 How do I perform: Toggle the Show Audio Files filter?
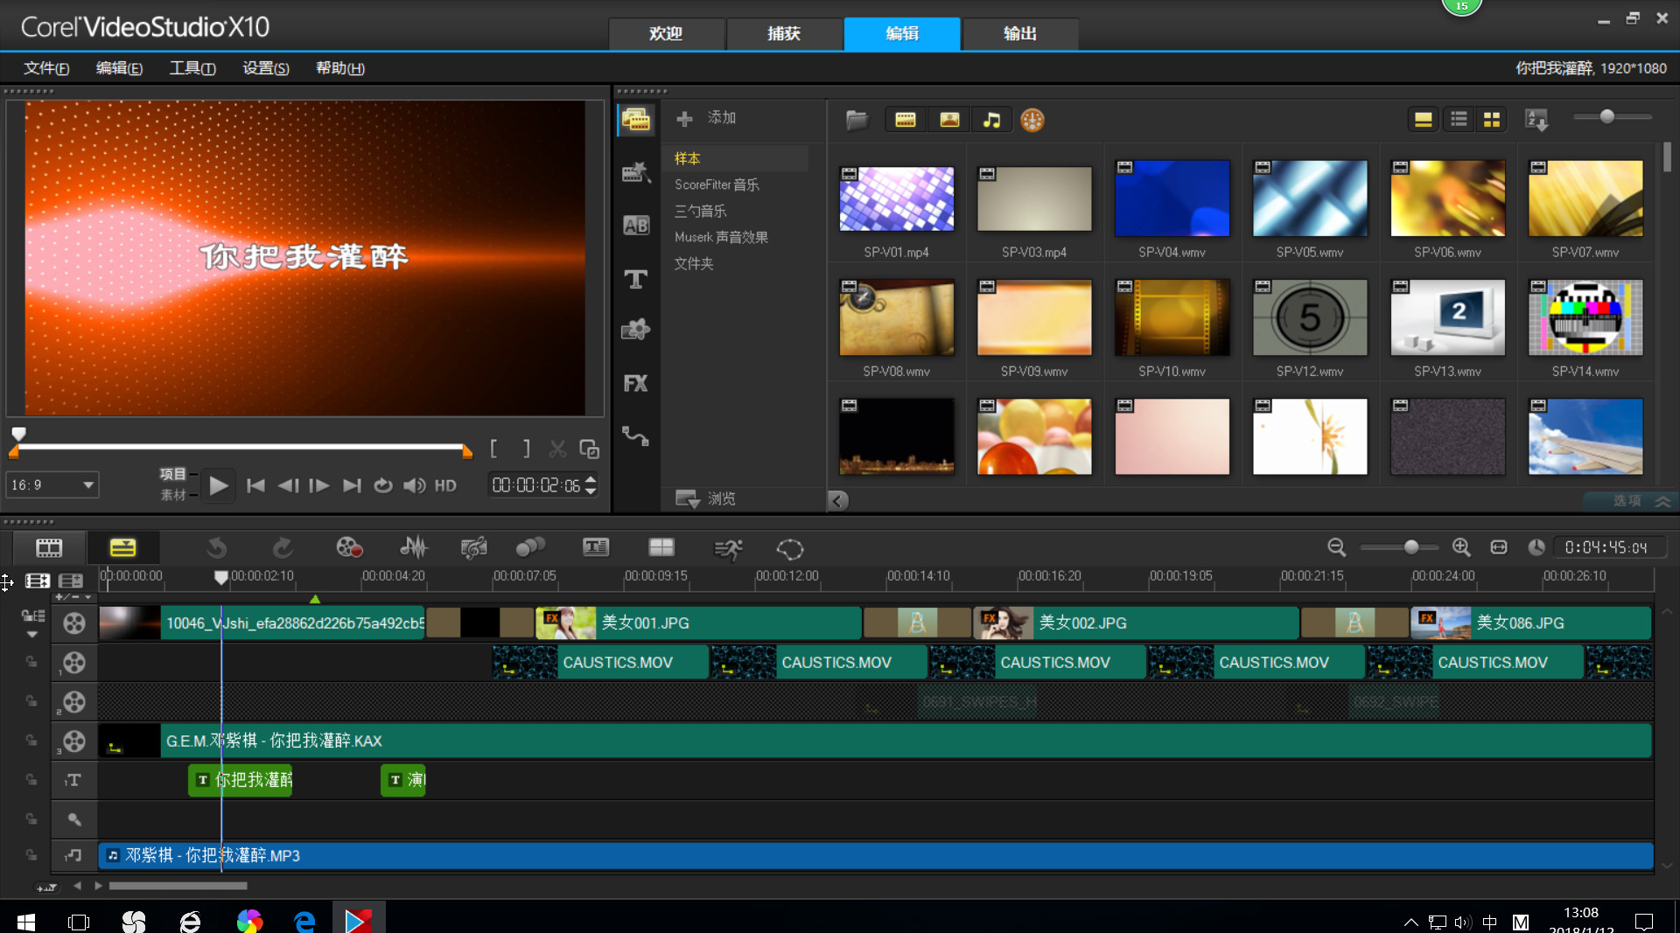tap(991, 120)
